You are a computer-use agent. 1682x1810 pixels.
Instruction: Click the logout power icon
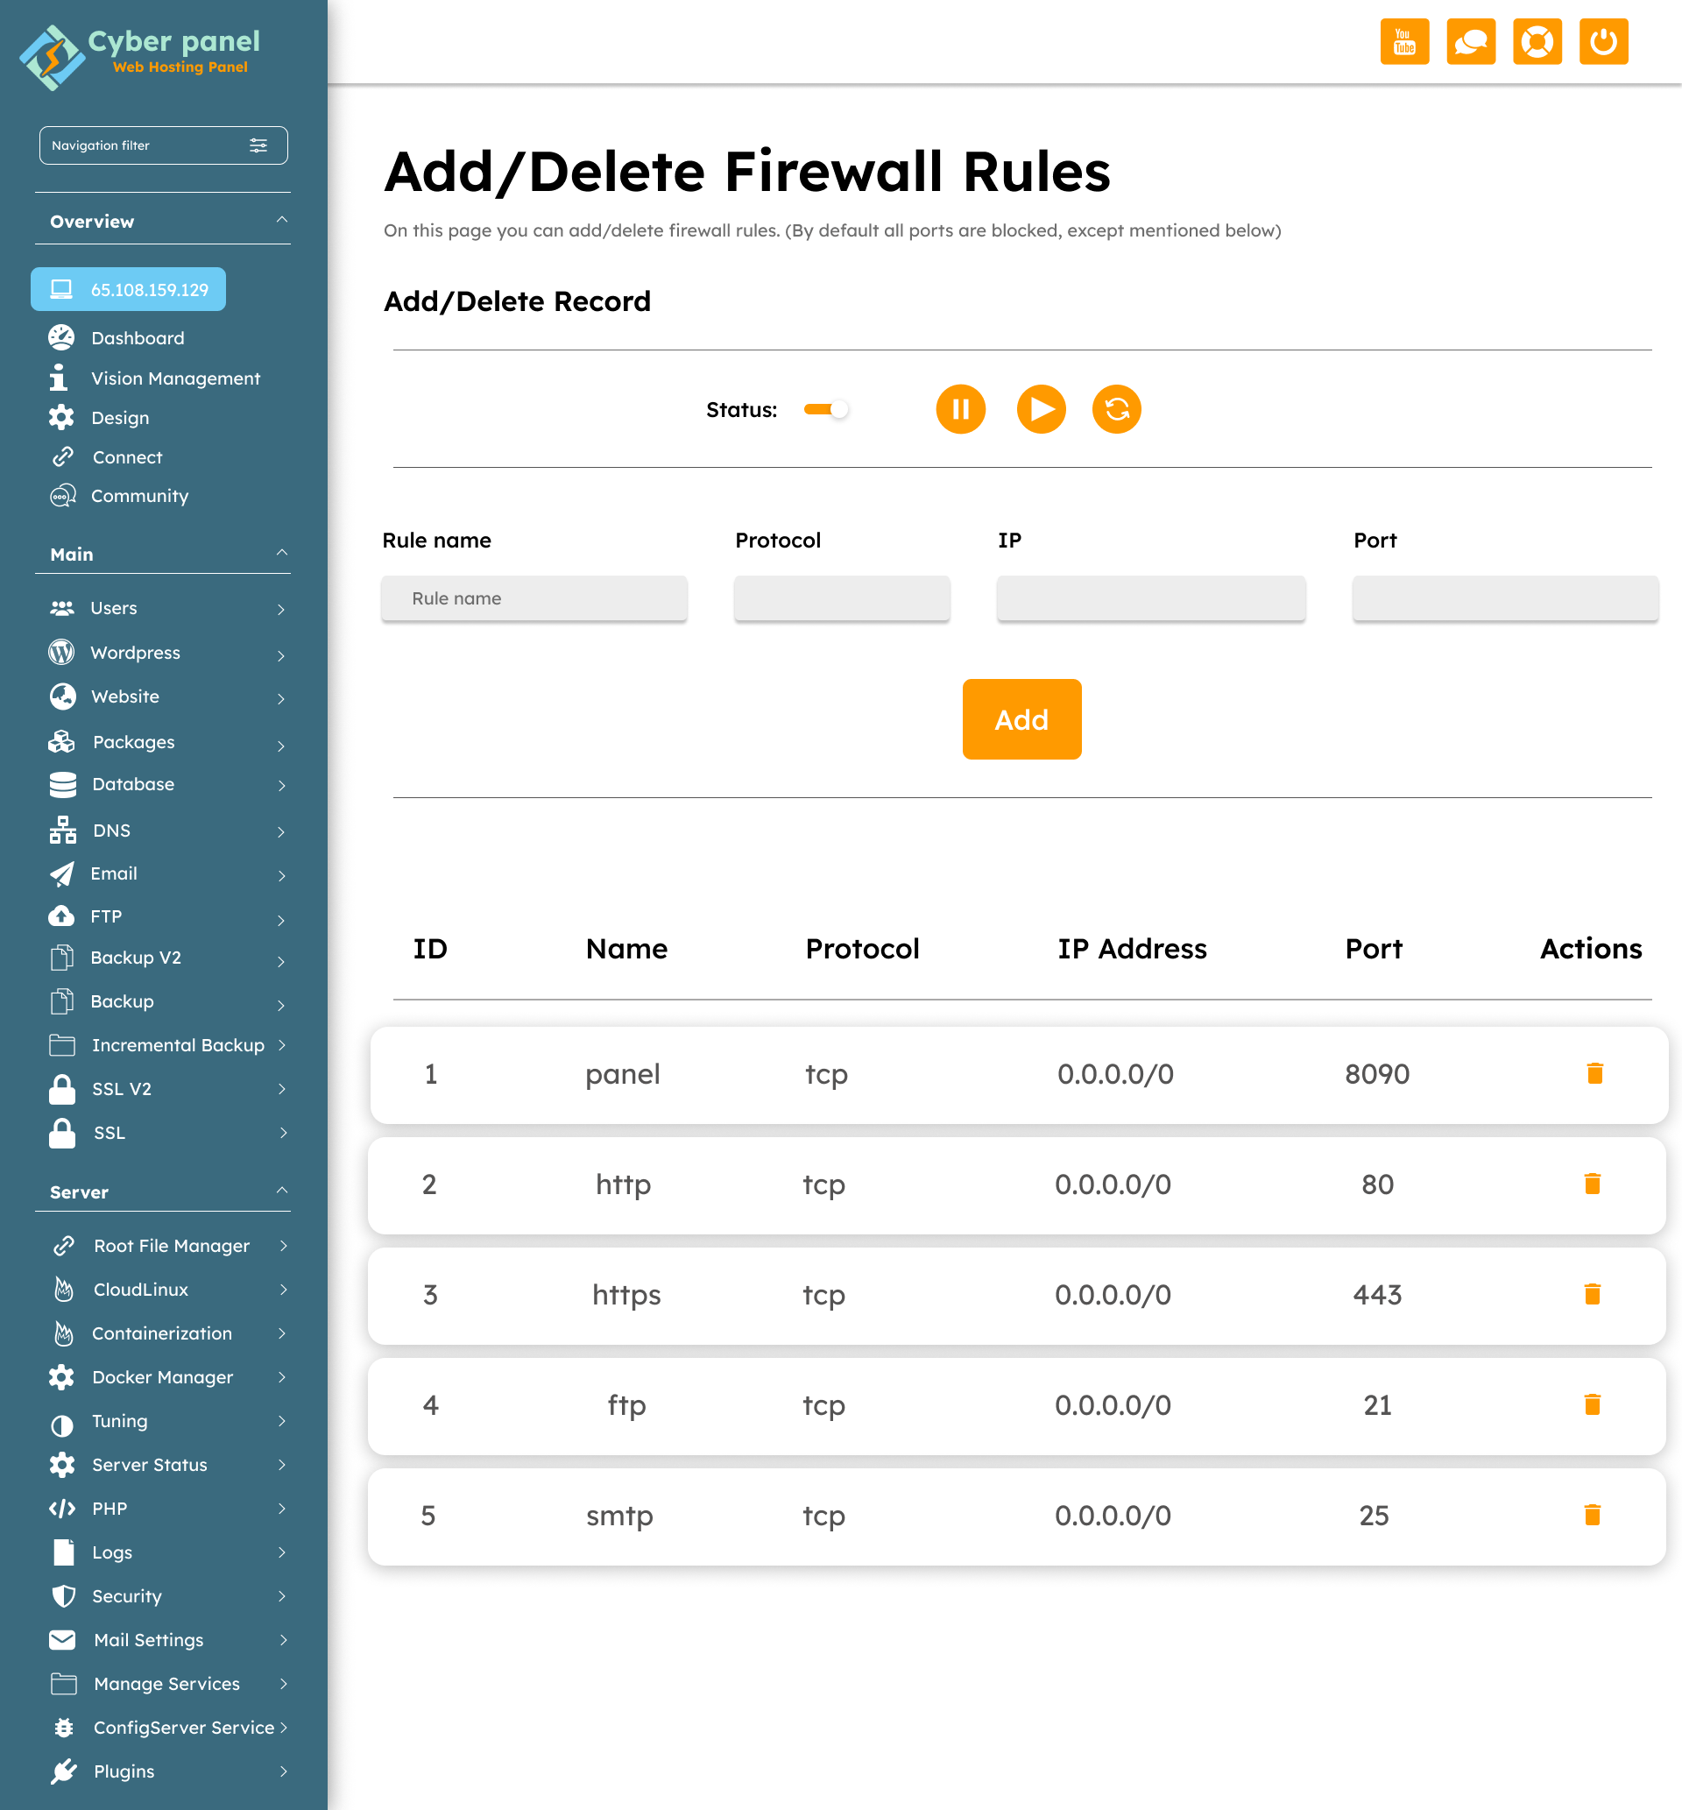click(1604, 41)
